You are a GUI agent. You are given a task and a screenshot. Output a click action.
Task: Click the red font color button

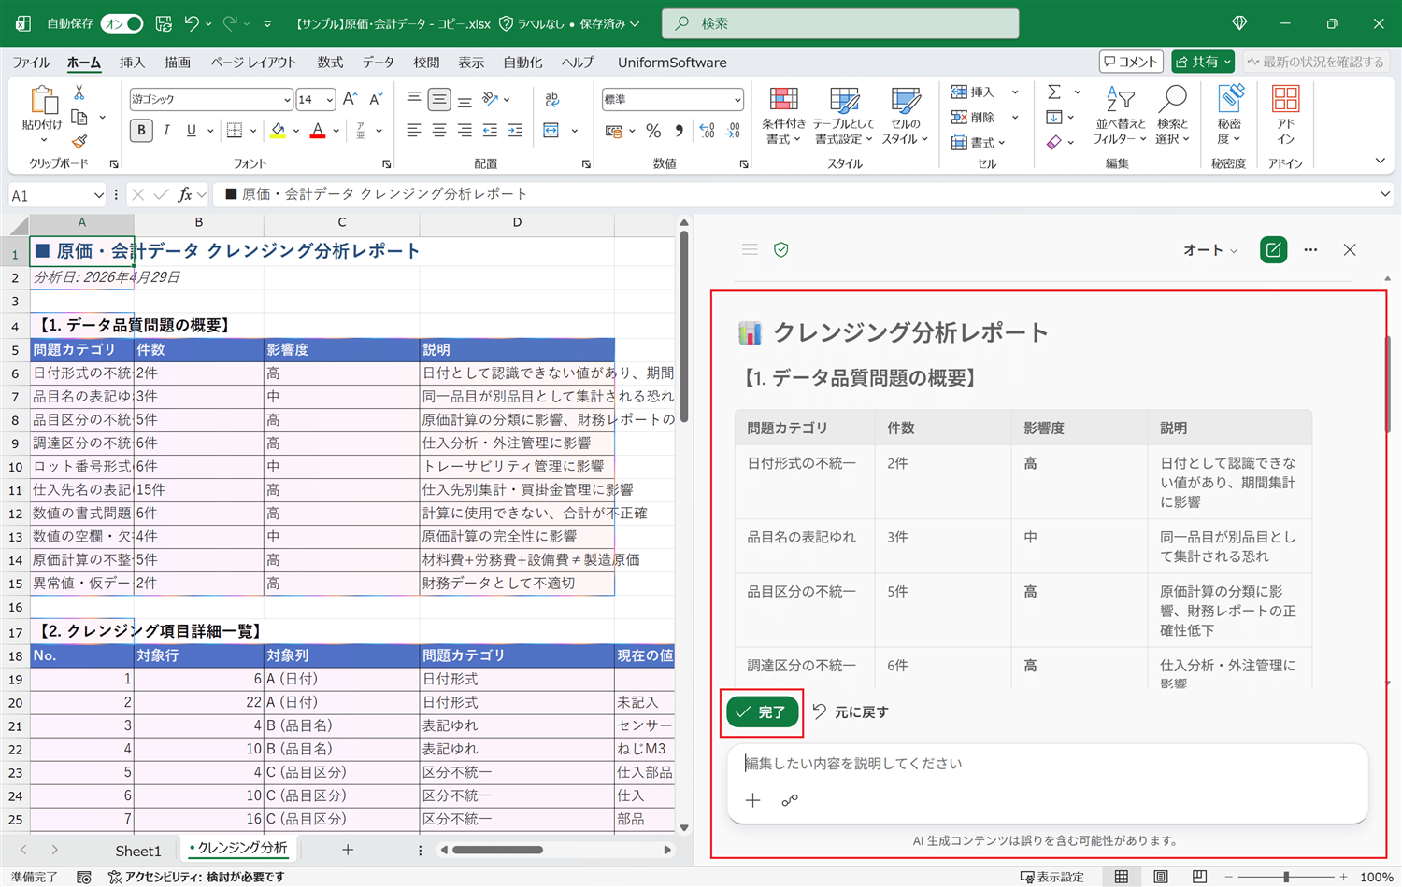click(x=318, y=131)
